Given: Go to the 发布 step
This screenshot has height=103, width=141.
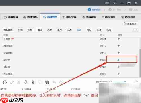Looking at the screenshot, I should [133, 10].
